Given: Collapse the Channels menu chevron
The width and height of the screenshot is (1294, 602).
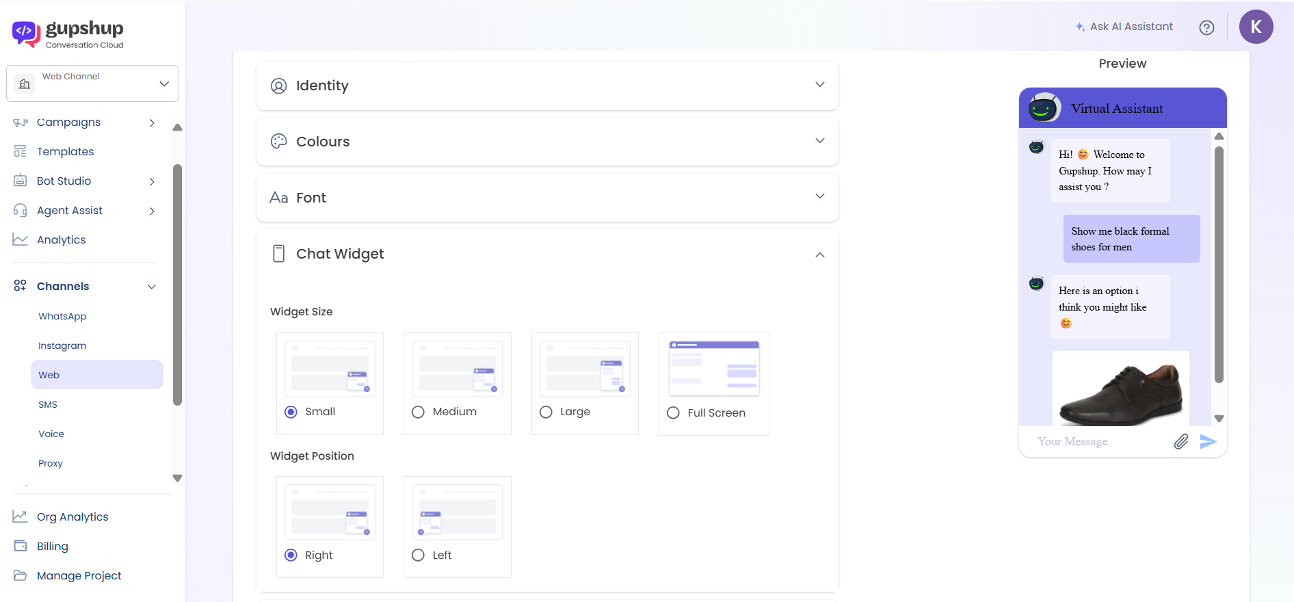Looking at the screenshot, I should coord(152,287).
